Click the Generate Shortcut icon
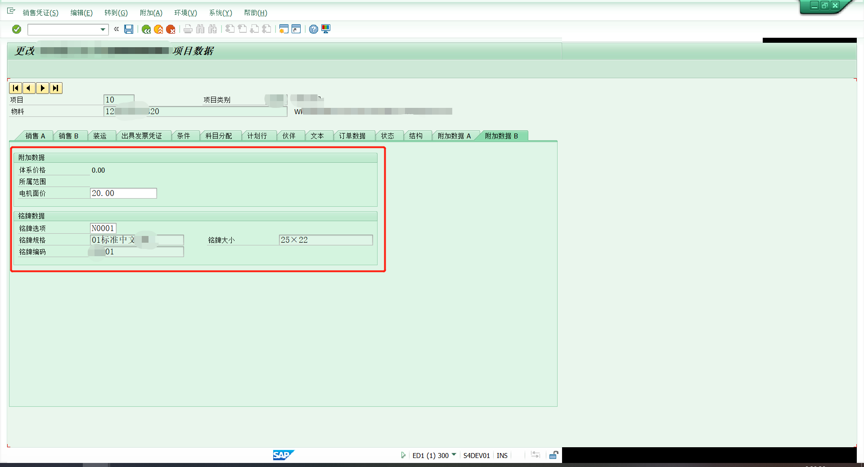Viewport: 864px width, 467px height. [x=296, y=29]
